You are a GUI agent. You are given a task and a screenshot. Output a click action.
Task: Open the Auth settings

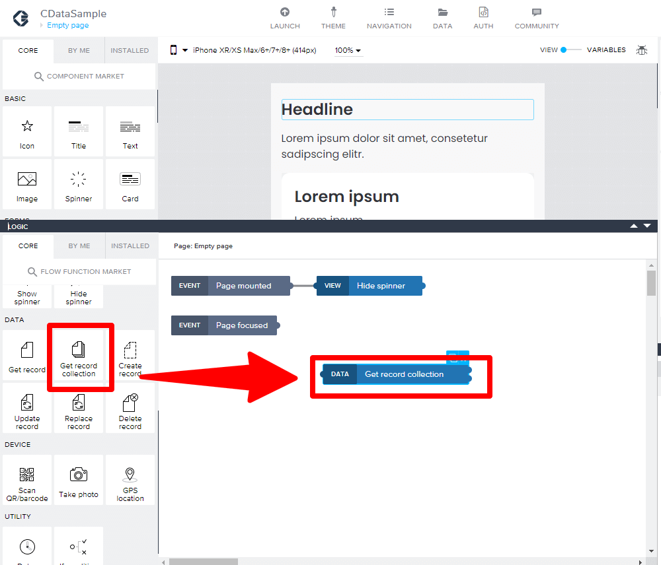[483, 18]
